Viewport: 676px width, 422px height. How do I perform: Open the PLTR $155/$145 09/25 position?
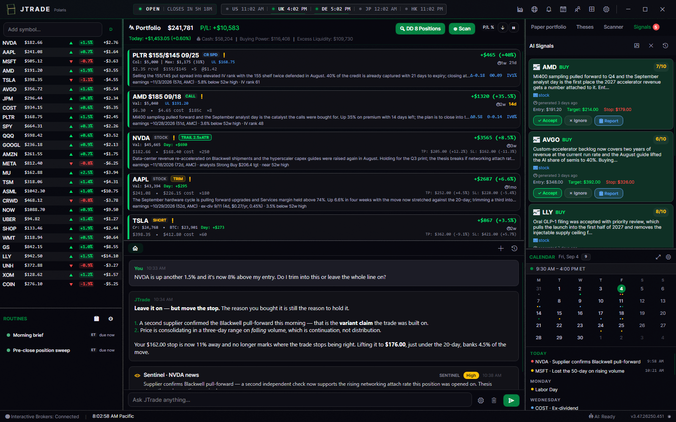(x=324, y=68)
